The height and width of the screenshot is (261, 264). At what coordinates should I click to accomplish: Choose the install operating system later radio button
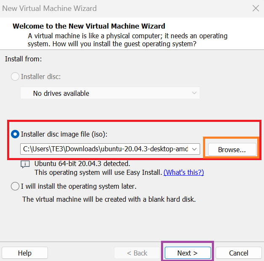(15, 186)
